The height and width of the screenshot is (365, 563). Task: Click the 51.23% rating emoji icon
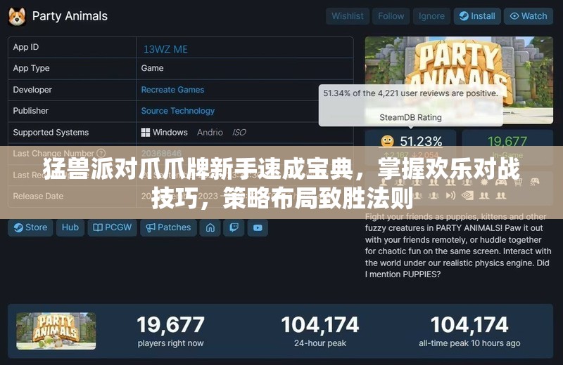[388, 142]
